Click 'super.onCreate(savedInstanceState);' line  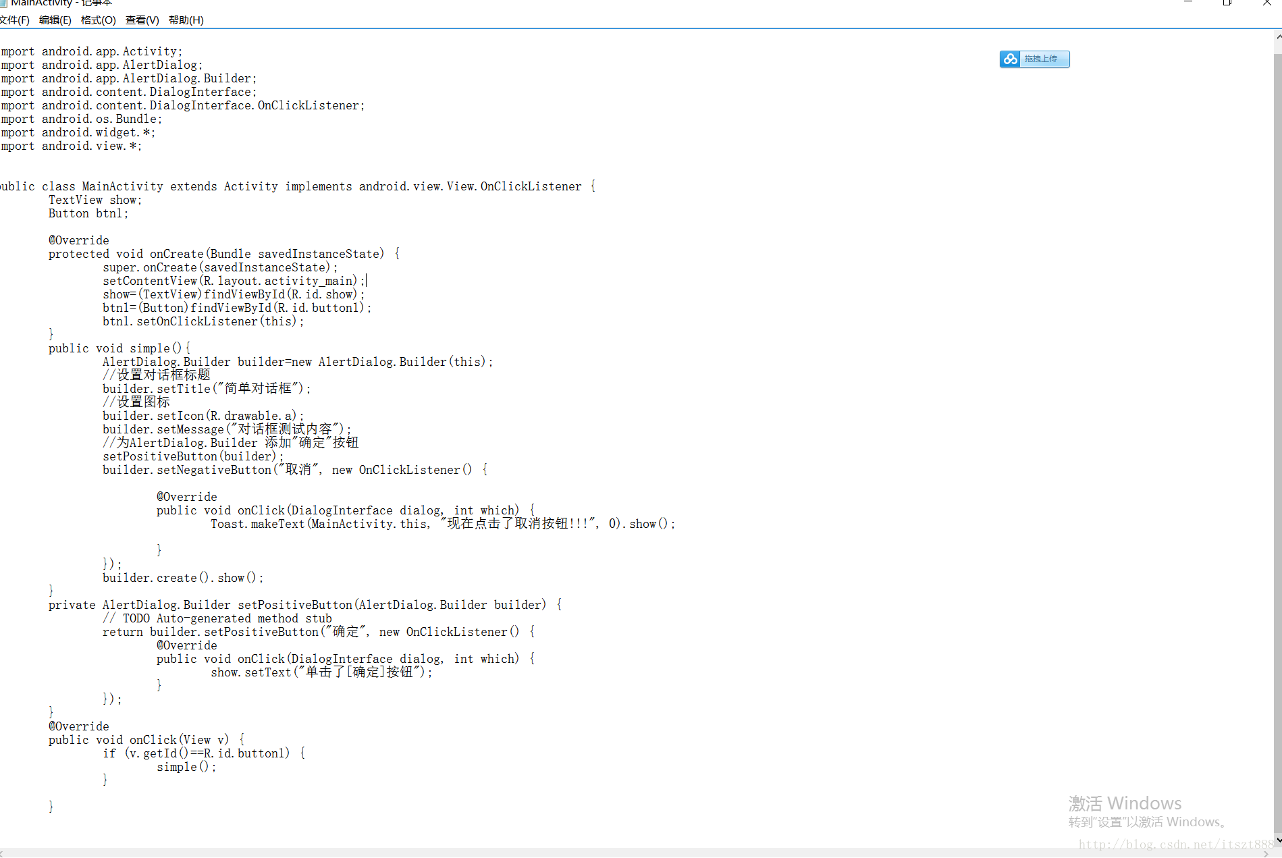[220, 267]
